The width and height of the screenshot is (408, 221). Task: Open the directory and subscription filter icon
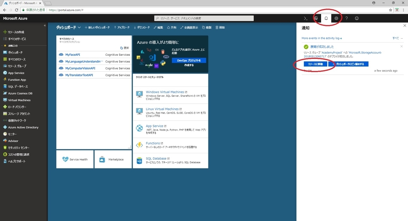316,18
